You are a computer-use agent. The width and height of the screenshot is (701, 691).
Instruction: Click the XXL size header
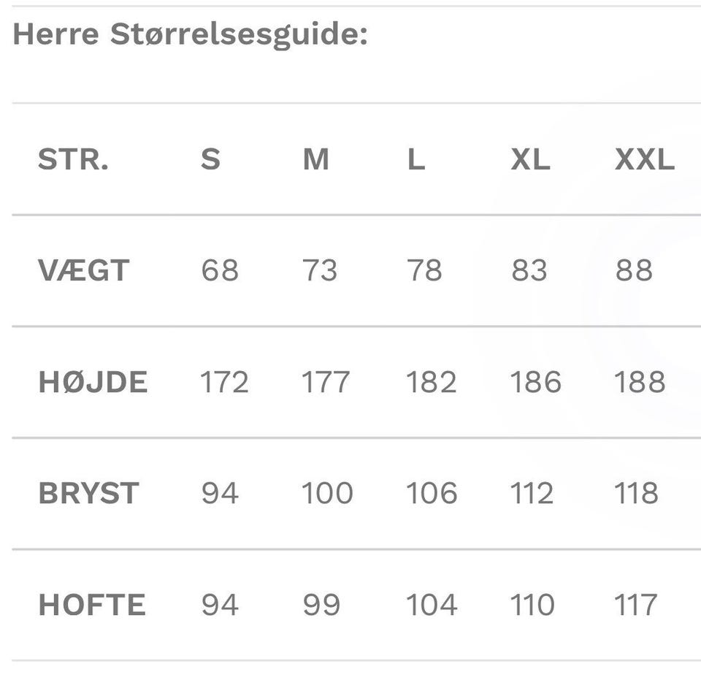[x=644, y=159]
